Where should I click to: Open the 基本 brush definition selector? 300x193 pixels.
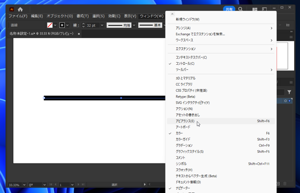click(x=151, y=25)
